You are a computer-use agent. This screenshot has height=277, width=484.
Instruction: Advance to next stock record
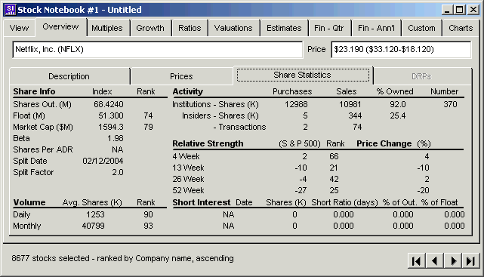(x=453, y=261)
